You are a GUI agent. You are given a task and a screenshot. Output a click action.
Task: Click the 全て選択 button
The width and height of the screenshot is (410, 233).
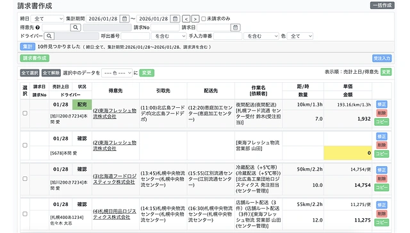tap(30, 73)
